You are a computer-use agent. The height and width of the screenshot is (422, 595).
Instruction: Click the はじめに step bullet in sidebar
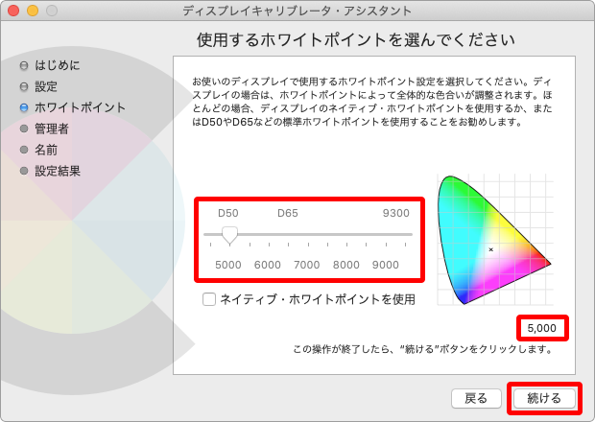coord(24,65)
